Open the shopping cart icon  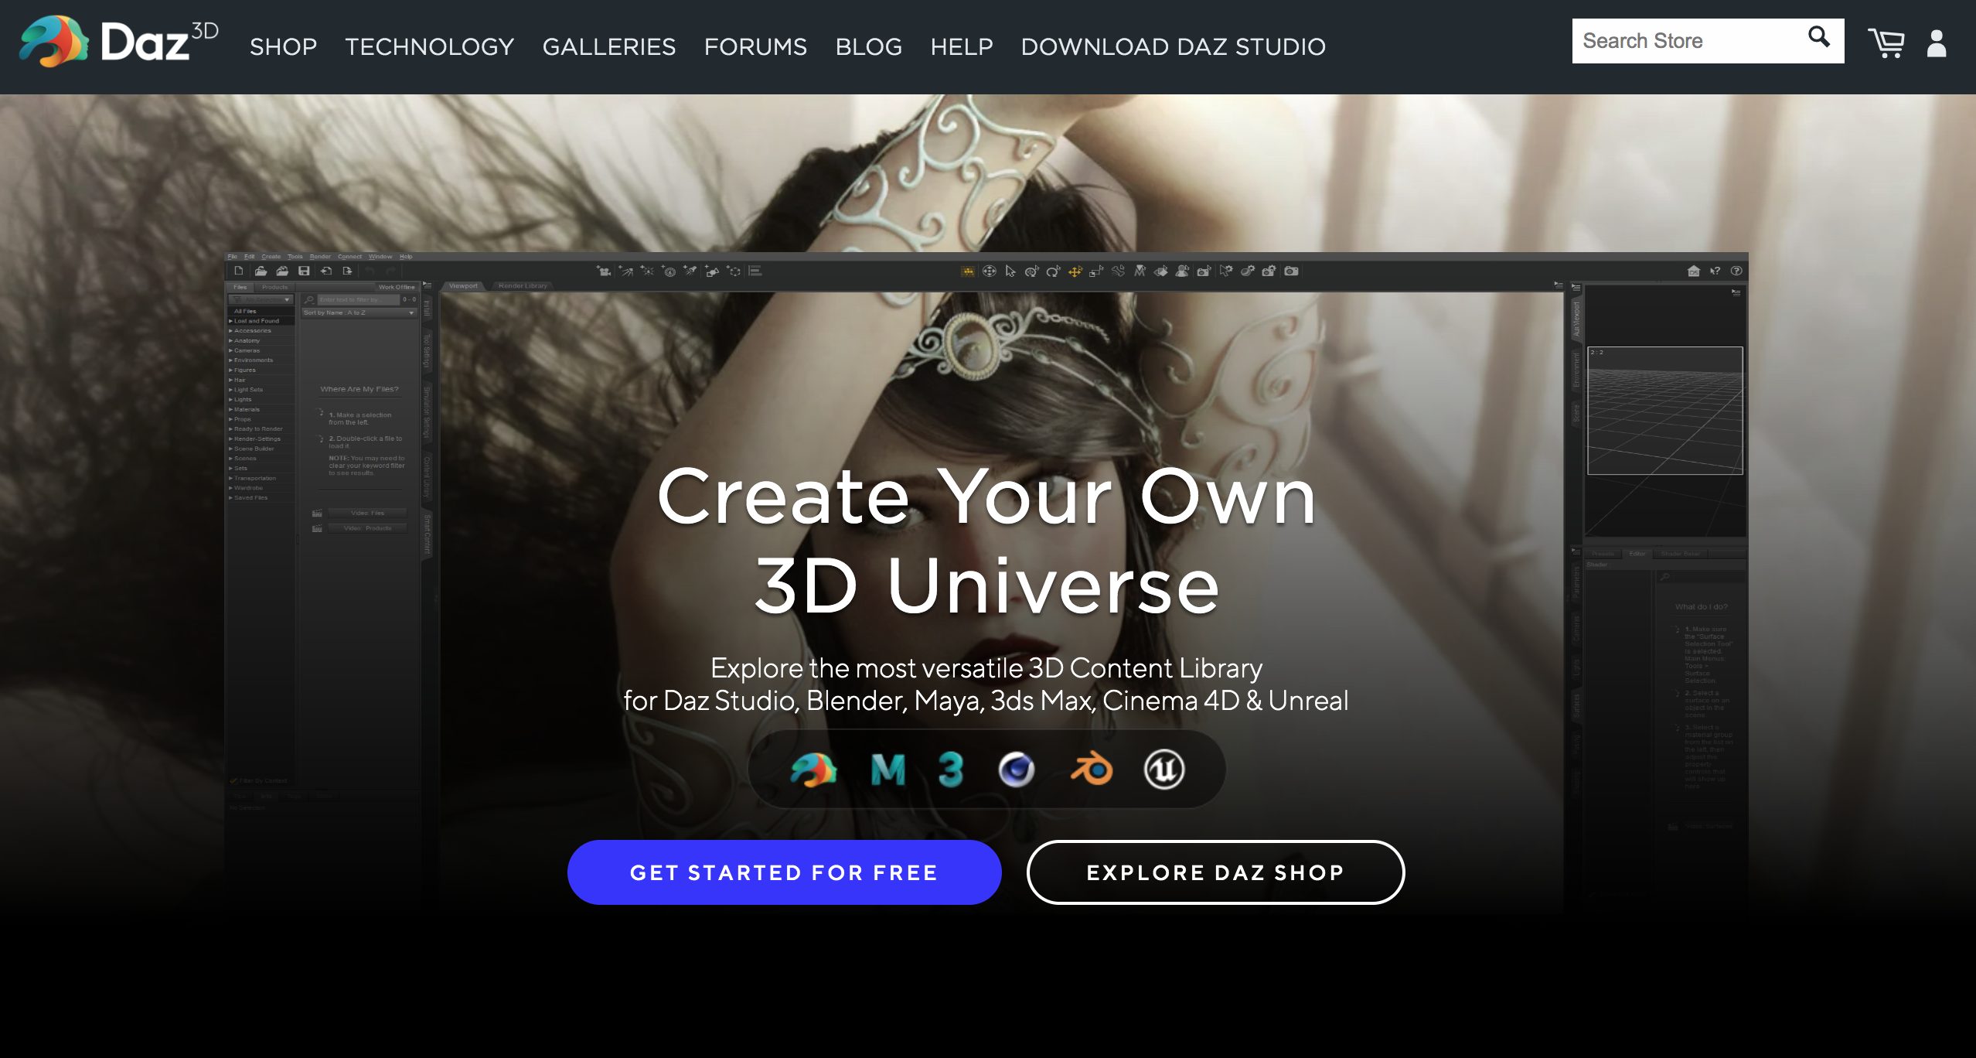click(x=1883, y=42)
